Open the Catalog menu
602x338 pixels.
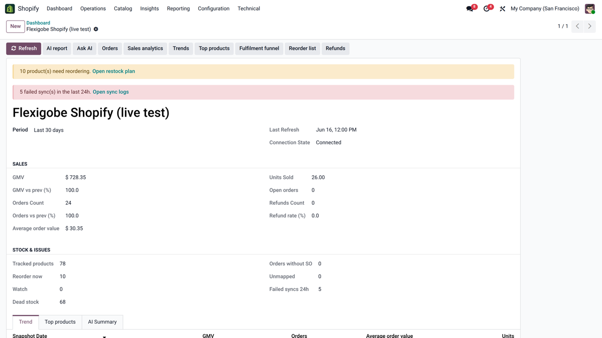tap(123, 9)
